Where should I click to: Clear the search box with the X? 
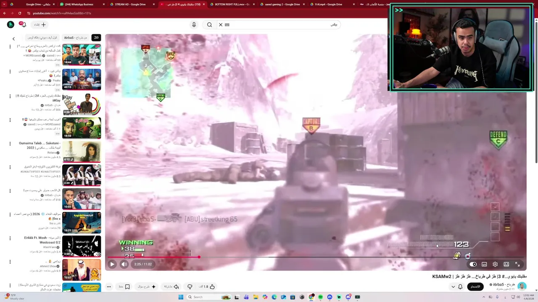pos(221,25)
